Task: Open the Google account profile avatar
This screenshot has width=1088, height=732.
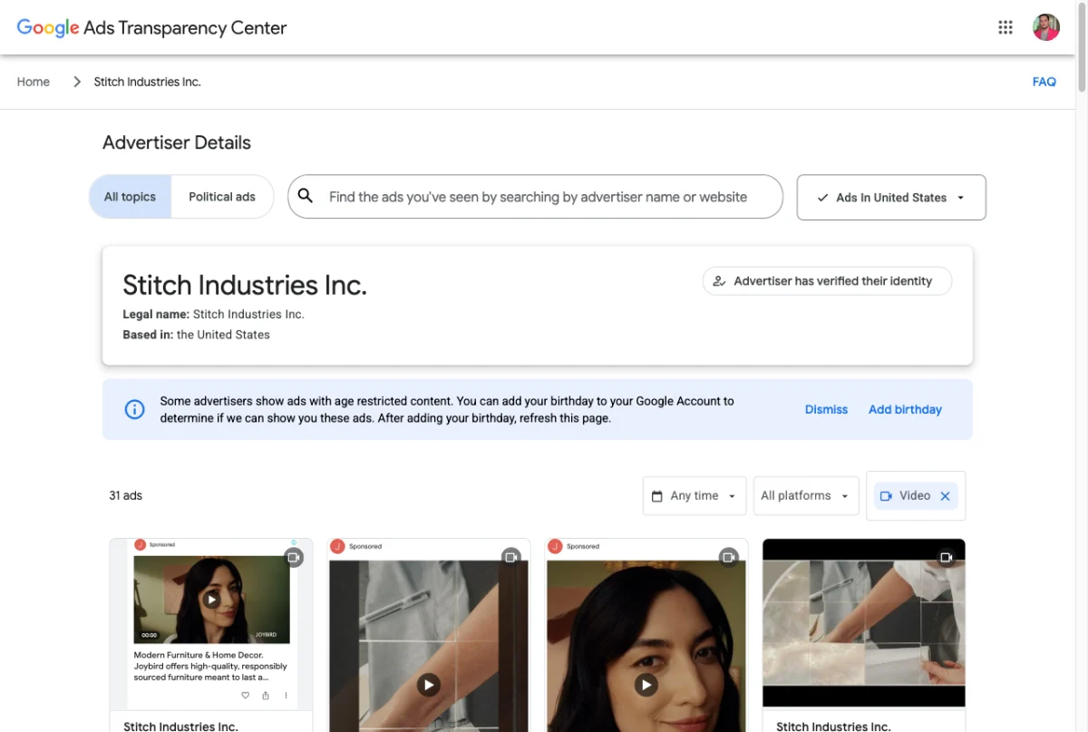Action: click(x=1046, y=27)
